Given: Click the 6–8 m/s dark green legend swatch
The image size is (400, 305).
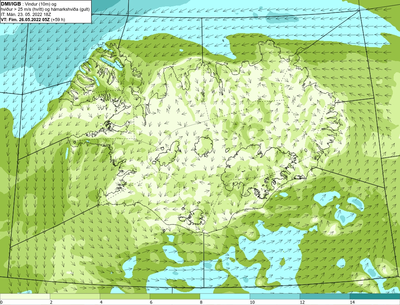Looking at the screenshot, I should (x=175, y=296).
